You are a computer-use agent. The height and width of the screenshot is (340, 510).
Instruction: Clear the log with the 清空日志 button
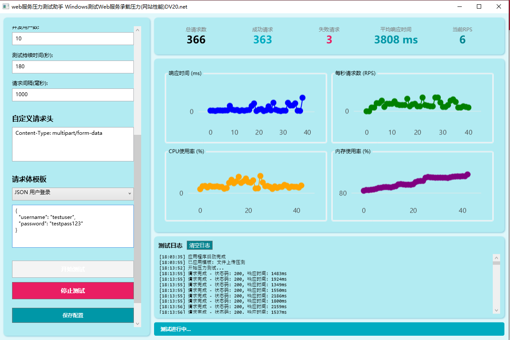[x=200, y=246]
